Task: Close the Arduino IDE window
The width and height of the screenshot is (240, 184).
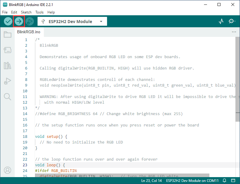Action: pos(233,4)
